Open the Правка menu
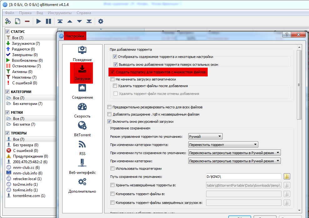The width and height of the screenshot is (309, 218). 25,13
